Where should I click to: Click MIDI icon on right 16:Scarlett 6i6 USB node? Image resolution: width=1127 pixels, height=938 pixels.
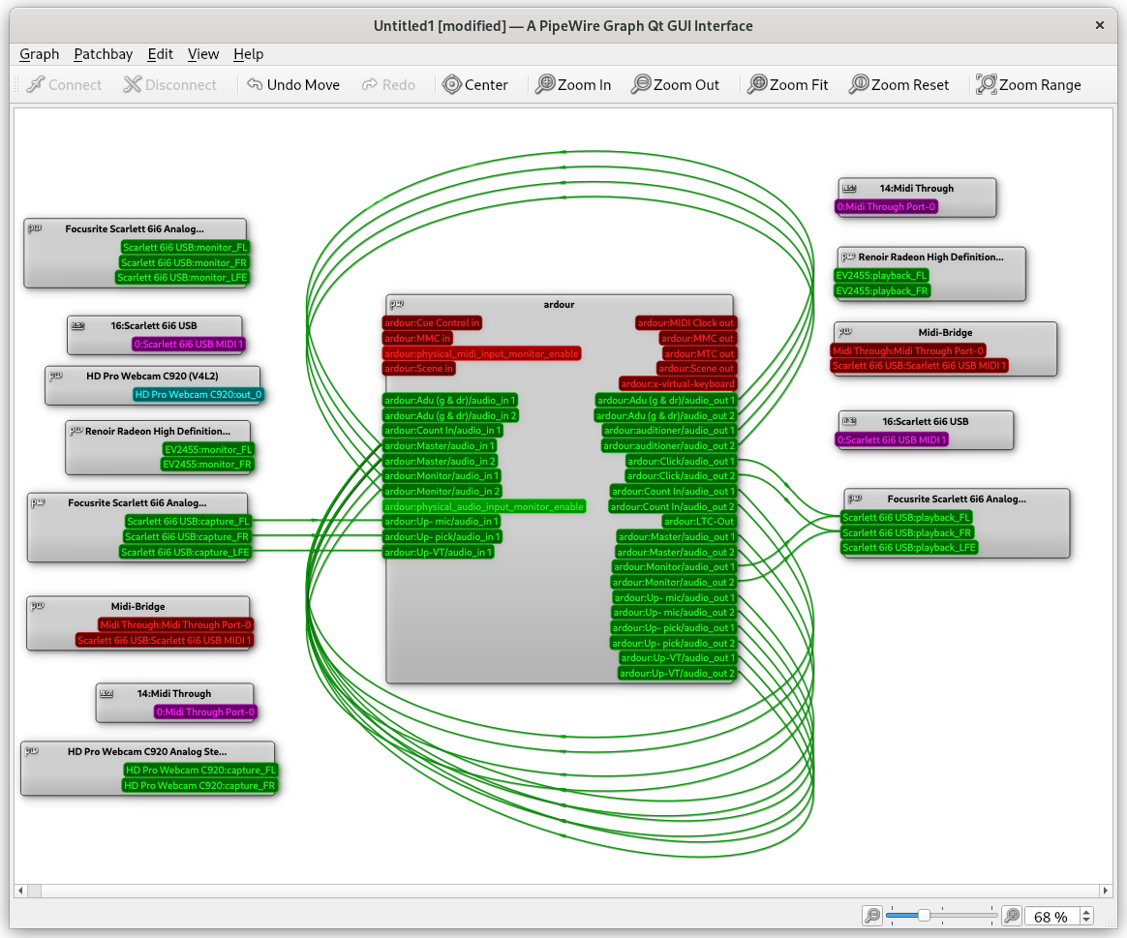pos(849,421)
